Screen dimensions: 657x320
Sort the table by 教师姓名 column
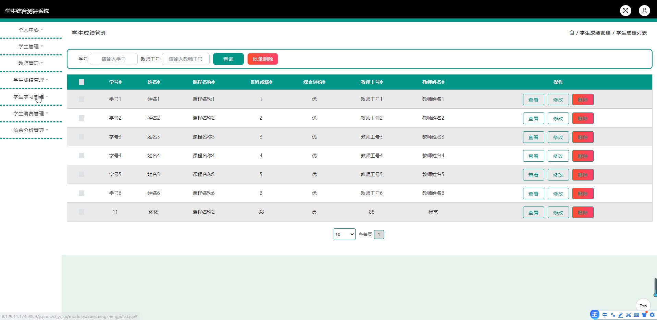433,82
